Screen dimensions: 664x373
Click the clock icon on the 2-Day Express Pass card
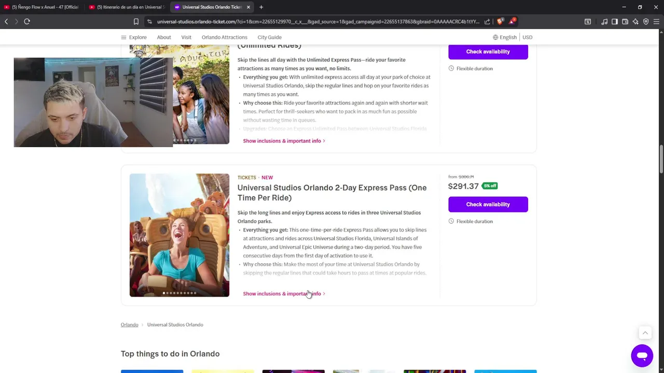451,221
